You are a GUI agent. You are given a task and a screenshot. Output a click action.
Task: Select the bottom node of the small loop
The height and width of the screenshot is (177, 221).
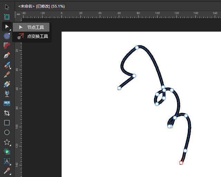pyautogui.click(x=157, y=104)
